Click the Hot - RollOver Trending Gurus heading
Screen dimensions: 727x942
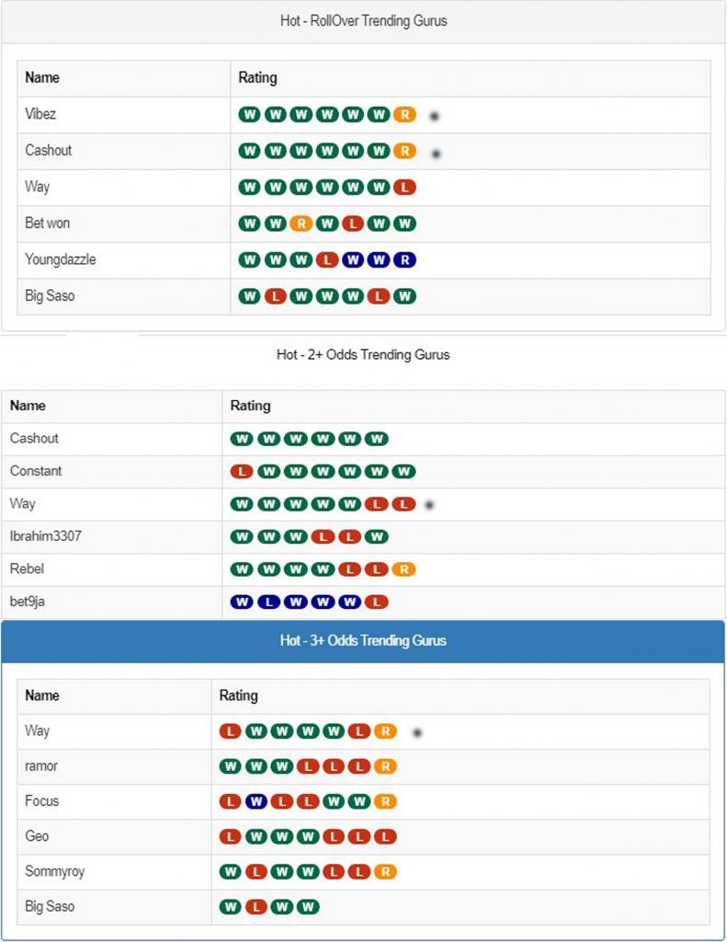click(363, 21)
